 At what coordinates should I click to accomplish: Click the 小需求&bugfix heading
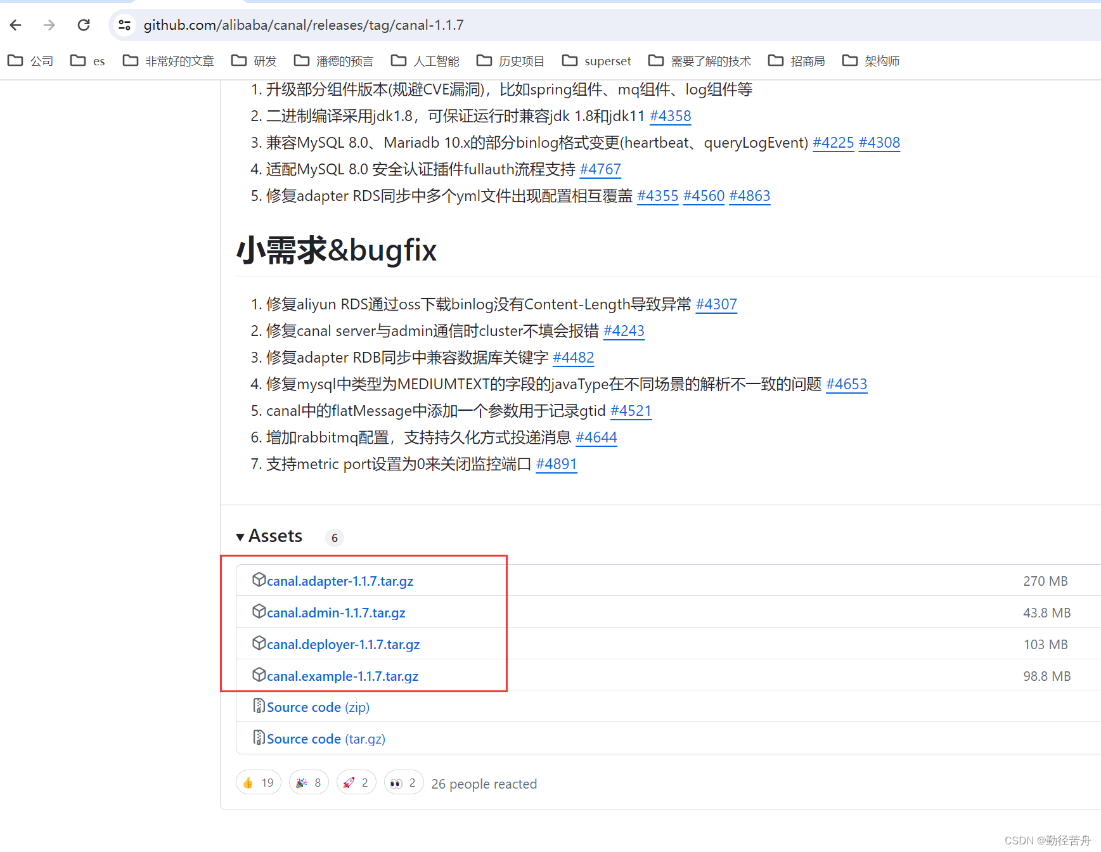pos(337,250)
